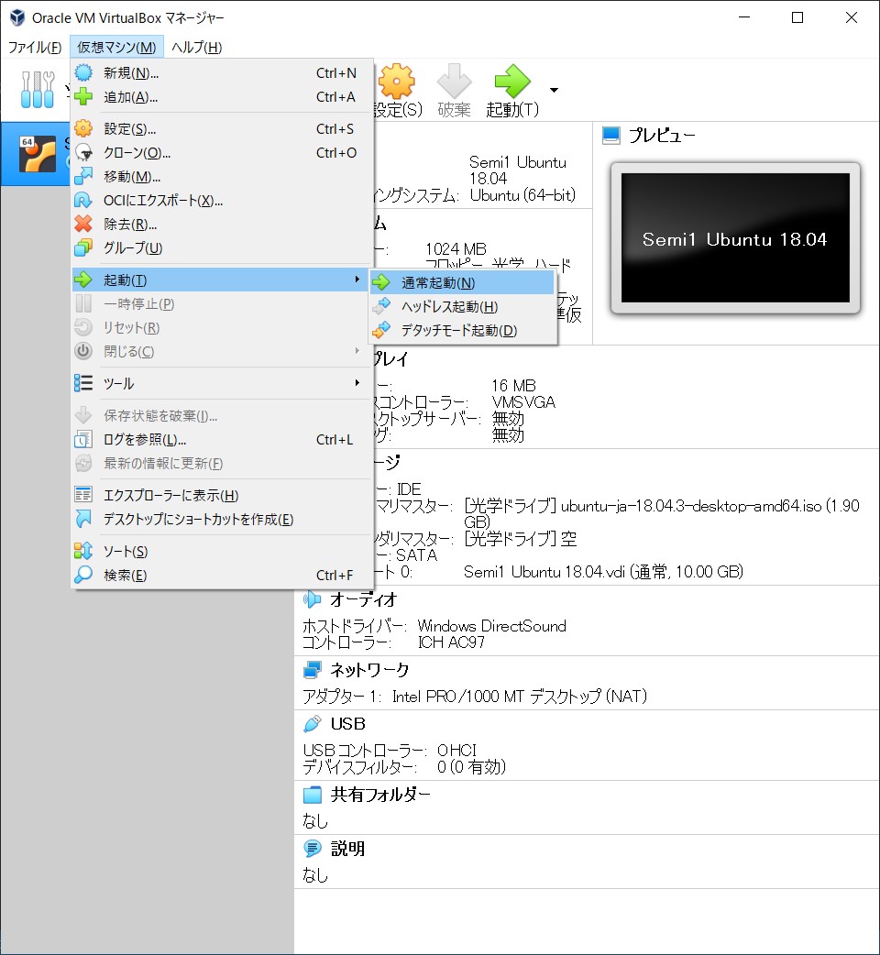
Task: Click the ネットワーク section icon
Action: coord(313,670)
